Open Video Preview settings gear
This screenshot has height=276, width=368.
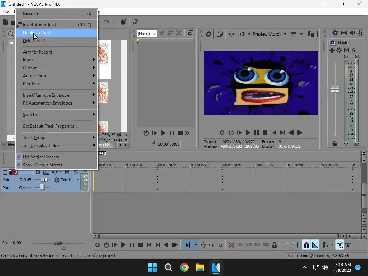[208, 34]
